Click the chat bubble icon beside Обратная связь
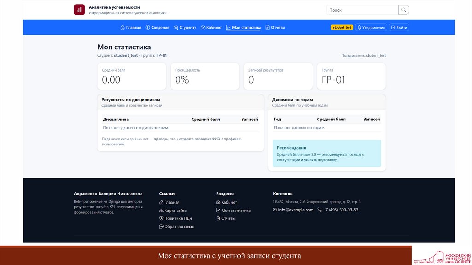The image size is (472, 265). 161,226
